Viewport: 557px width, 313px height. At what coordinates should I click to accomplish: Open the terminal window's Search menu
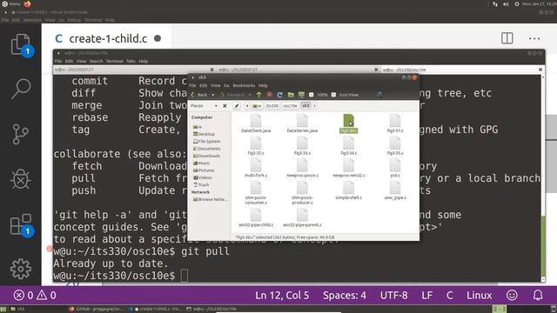pyautogui.click(x=96, y=61)
